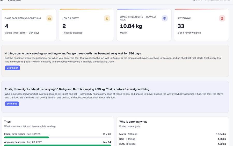Click the Edale, three nights subtitle under Who is carrying
The width and height of the screenshot is (233, 146).
click(130, 126)
